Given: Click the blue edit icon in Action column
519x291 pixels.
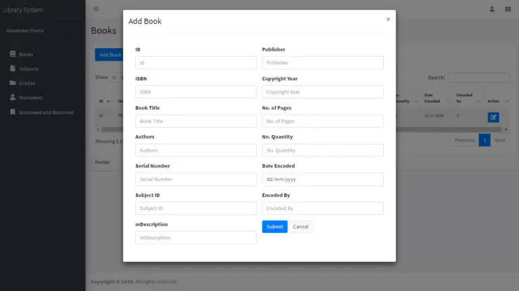Looking at the screenshot, I should coord(493,117).
